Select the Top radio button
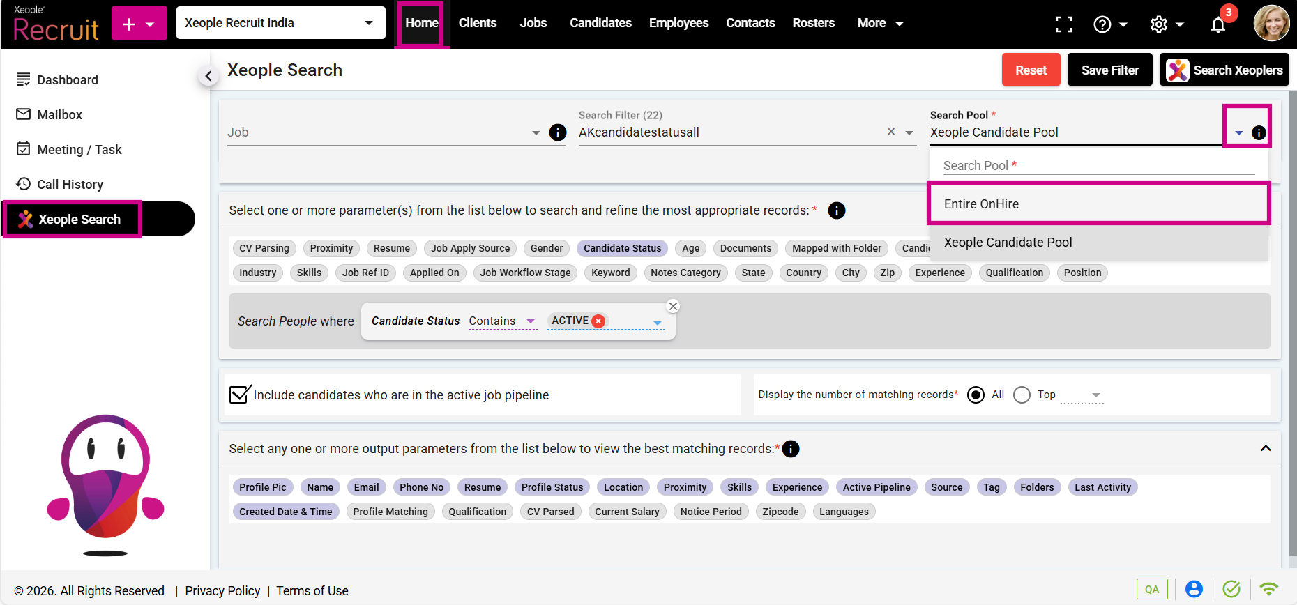Viewport: 1297px width, 605px height. [x=1022, y=395]
